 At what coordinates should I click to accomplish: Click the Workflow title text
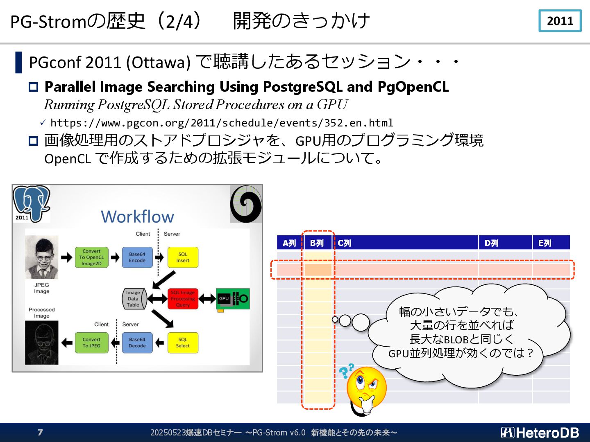[x=137, y=216]
